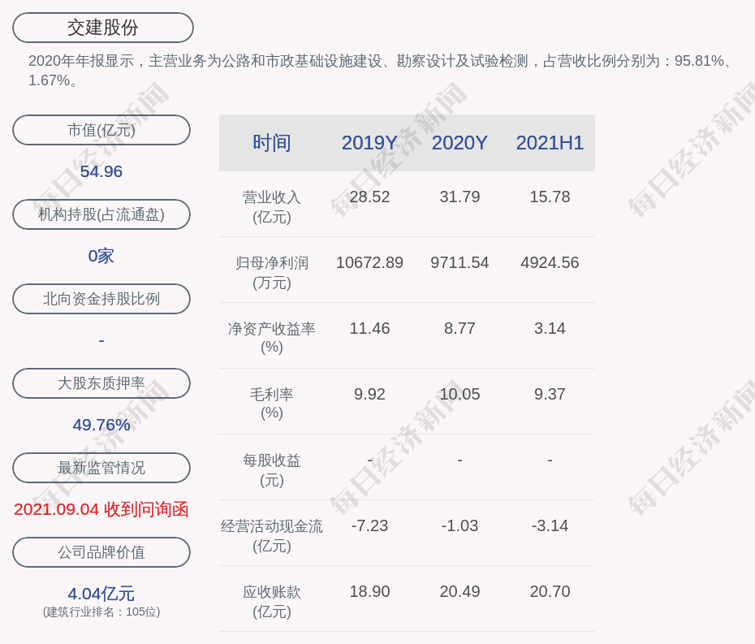Click the 8.77 ROE cell
Image resolution: width=755 pixels, height=644 pixels.
click(459, 328)
